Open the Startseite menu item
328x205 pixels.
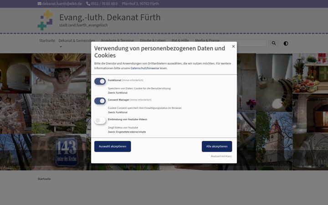47,41
